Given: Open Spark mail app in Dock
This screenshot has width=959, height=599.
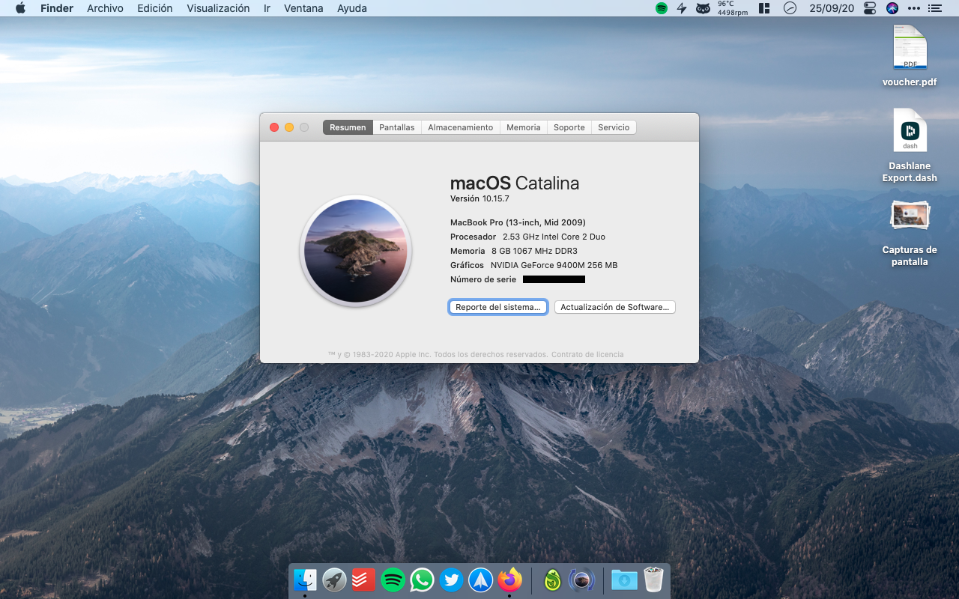Looking at the screenshot, I should [x=480, y=580].
